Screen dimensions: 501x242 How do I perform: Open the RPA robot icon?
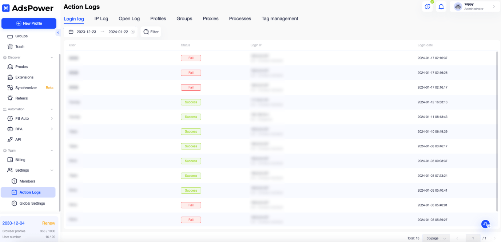10,129
